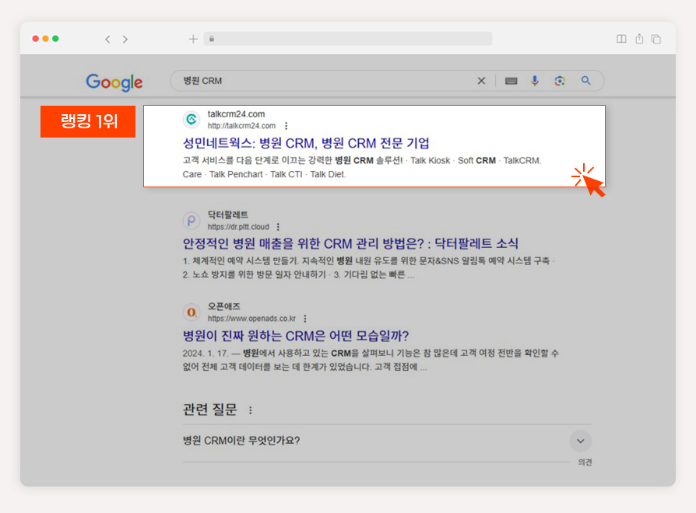Start voice search with the microphone icon
696x513 pixels.
pyautogui.click(x=535, y=81)
